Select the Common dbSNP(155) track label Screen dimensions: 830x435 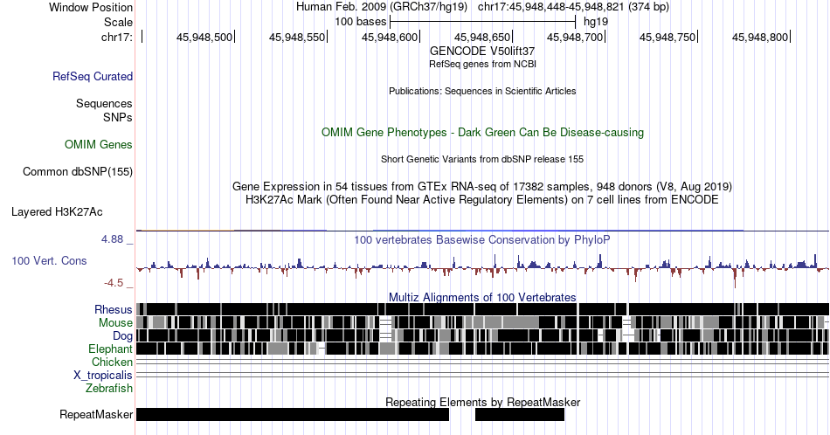[x=77, y=171]
